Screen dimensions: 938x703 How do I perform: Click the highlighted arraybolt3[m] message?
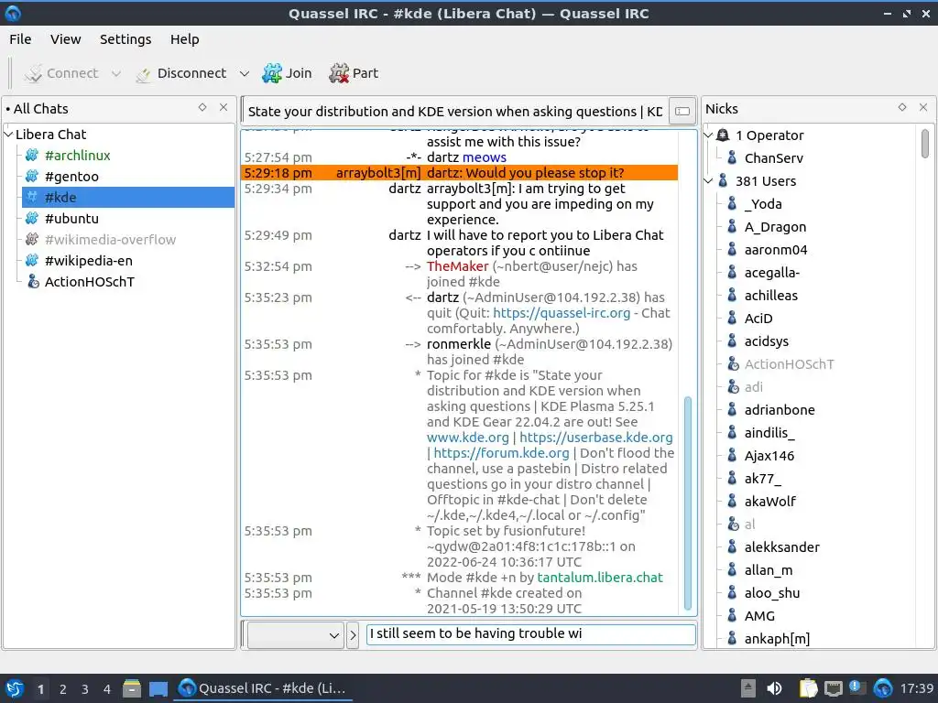point(460,173)
